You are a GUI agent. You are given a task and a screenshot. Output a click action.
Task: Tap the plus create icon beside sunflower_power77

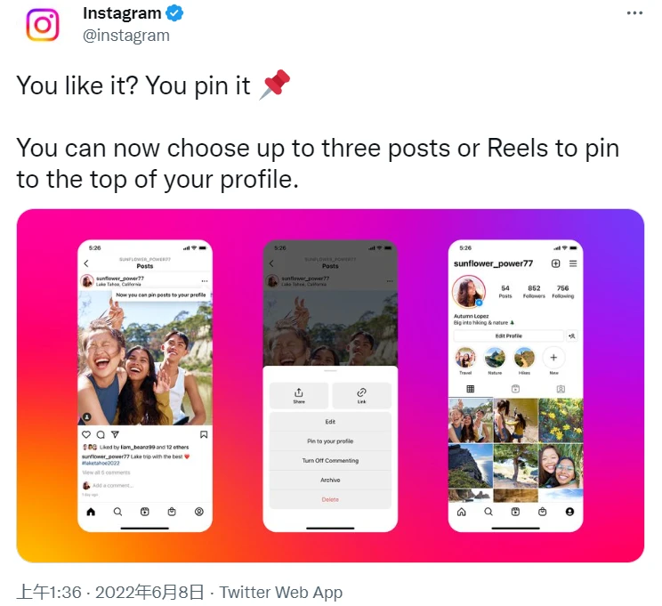click(555, 263)
